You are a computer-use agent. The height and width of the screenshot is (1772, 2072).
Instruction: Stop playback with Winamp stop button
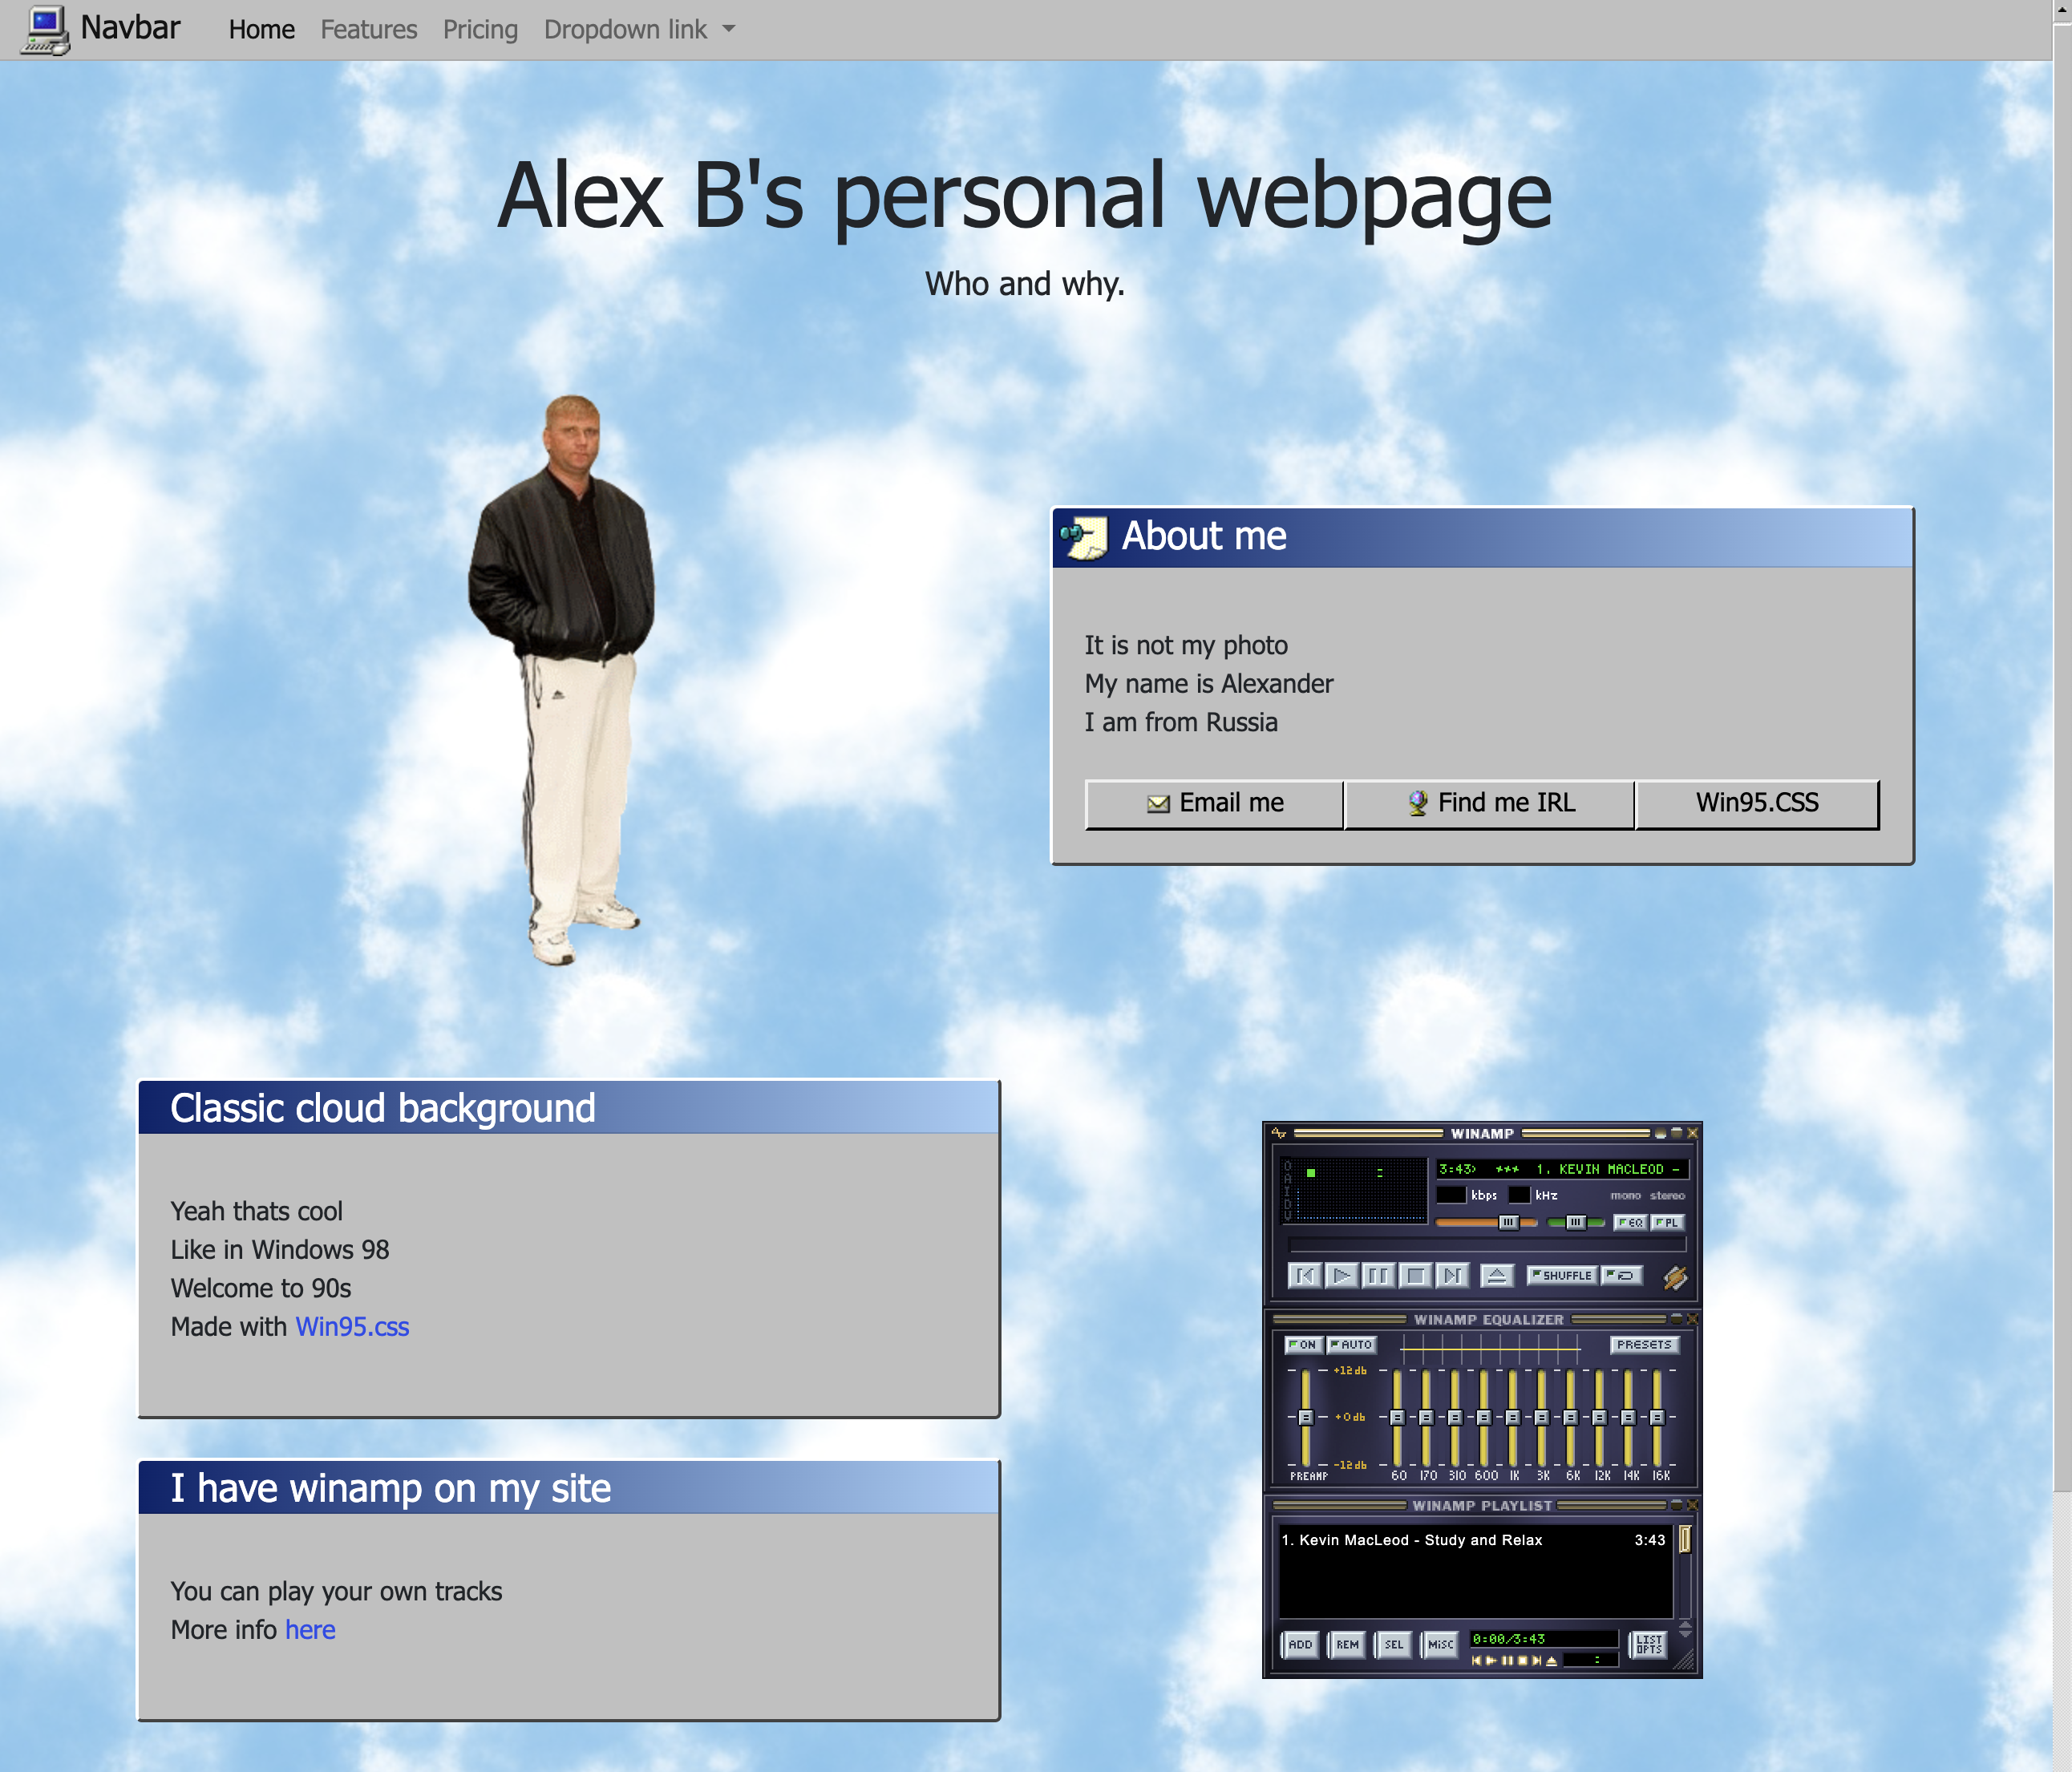[x=1416, y=1276]
